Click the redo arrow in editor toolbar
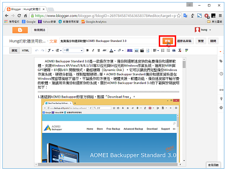225x169 pixels. [43, 51]
